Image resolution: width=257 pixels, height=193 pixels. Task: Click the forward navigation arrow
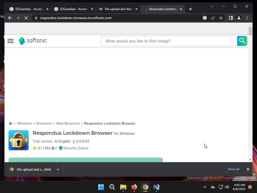18,18
